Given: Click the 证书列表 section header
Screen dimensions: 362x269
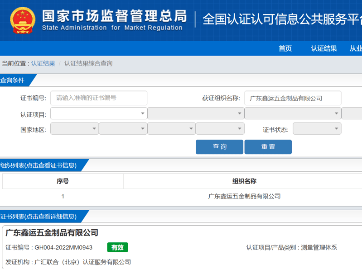Looking at the screenshot, I should coord(39,217).
